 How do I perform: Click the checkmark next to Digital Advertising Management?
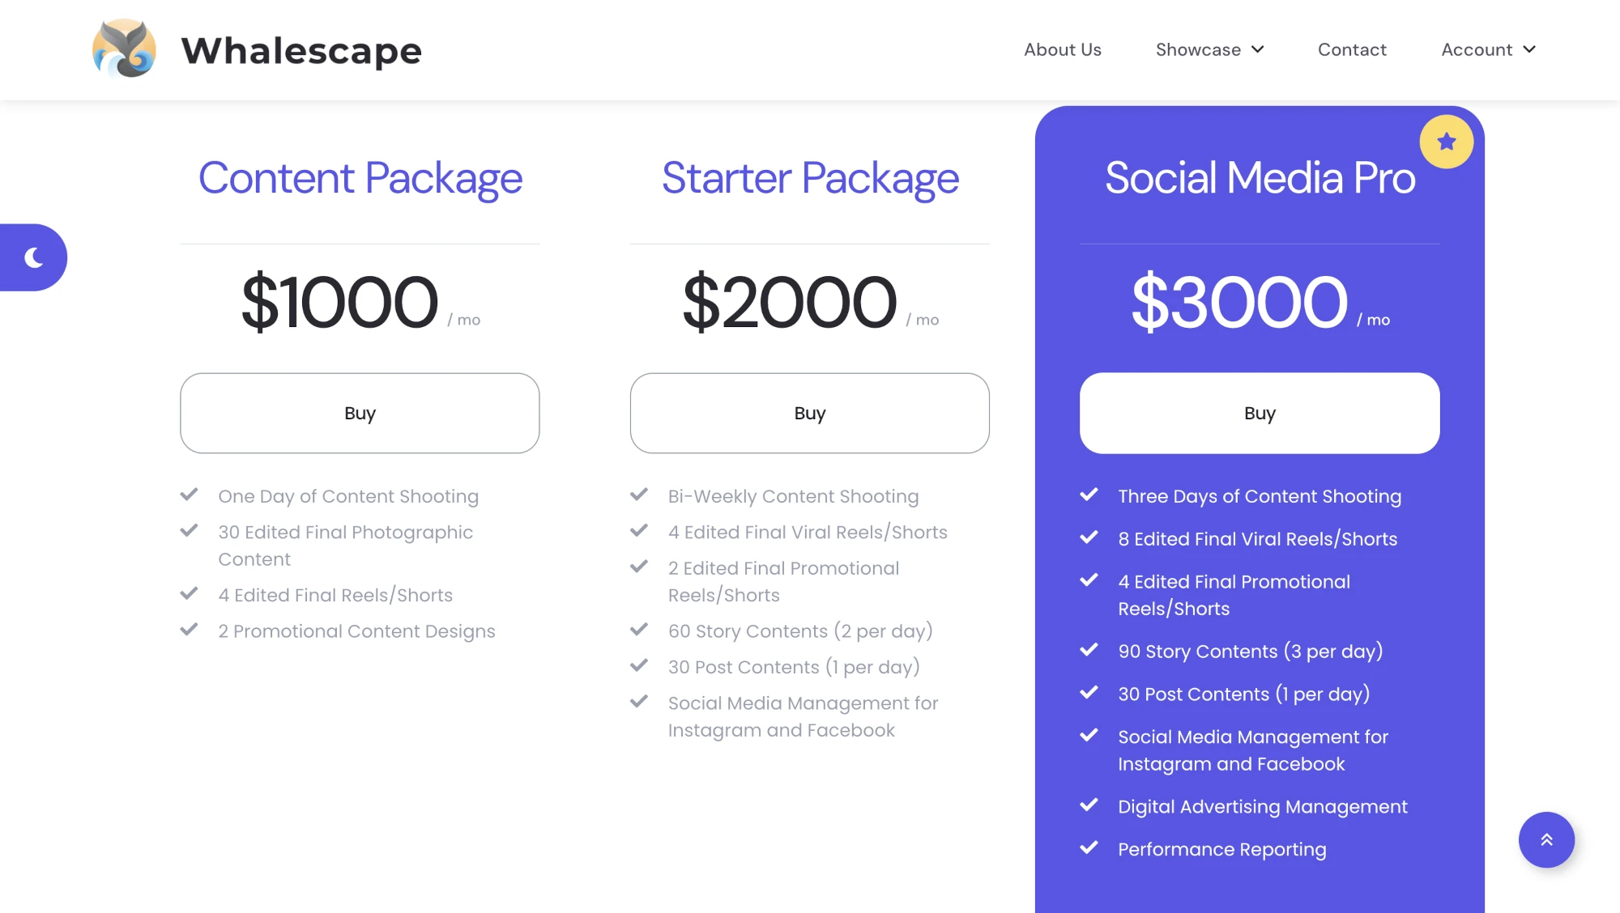coord(1089,805)
